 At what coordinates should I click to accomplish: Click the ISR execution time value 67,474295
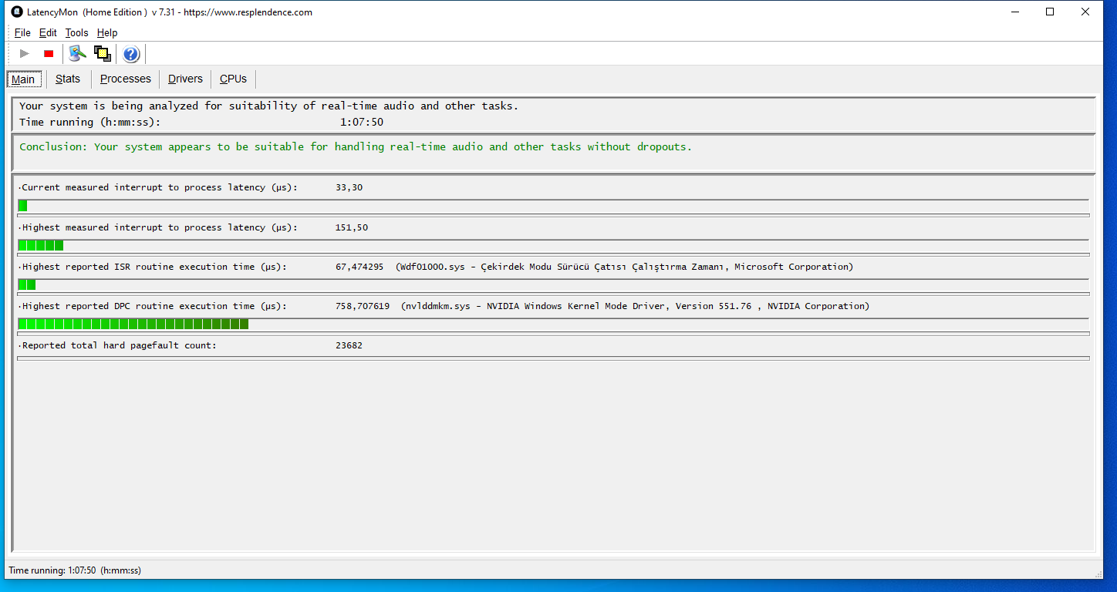point(359,267)
